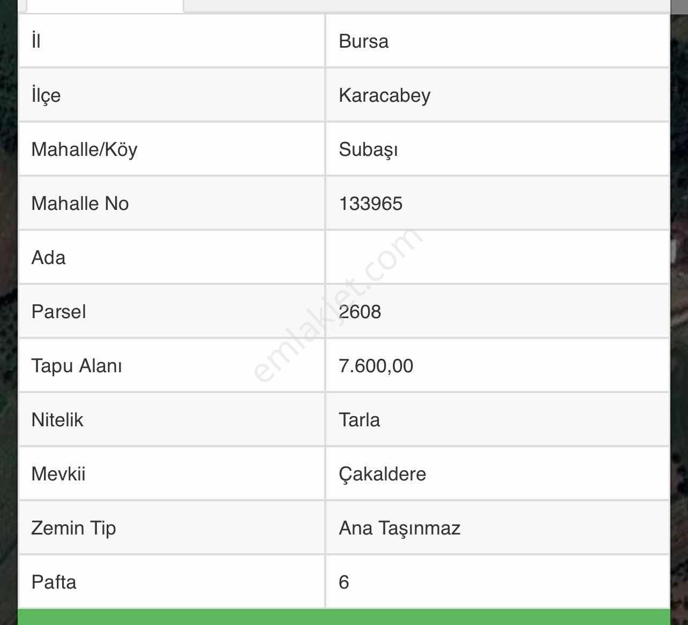Click the Mahalle No label
Viewport: 688px width, 625px height.
(x=80, y=204)
